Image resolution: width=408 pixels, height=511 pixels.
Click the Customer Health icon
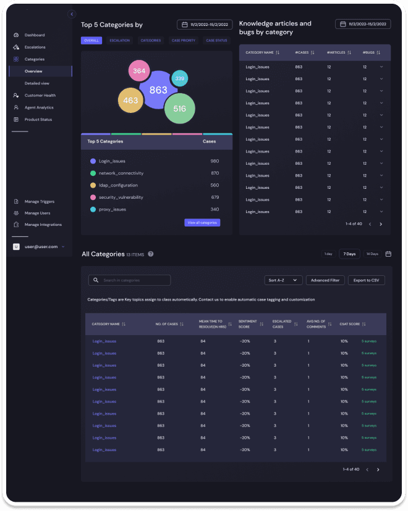tap(16, 95)
